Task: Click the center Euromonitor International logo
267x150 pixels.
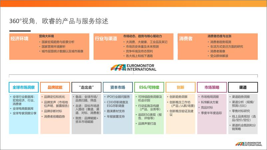Action: 133,68
